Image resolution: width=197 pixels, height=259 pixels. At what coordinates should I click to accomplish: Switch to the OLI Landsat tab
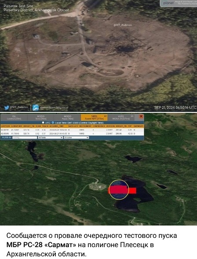pos(14,118)
